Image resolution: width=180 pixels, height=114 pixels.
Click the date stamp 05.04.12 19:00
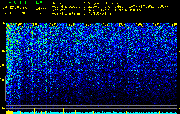point(15,13)
